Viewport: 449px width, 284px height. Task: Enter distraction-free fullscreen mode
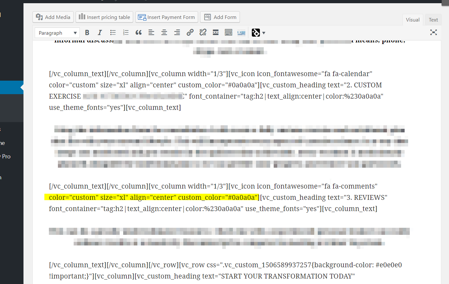434,32
